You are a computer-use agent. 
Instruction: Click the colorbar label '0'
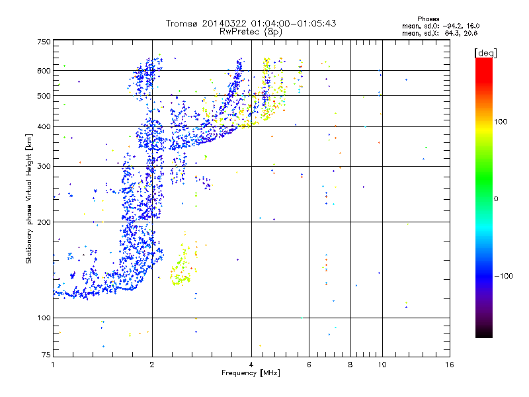495,199
